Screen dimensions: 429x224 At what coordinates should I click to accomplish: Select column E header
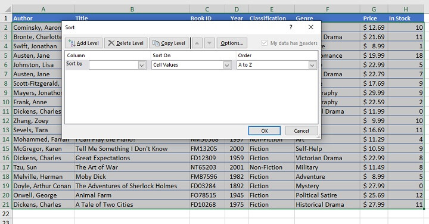272,10
